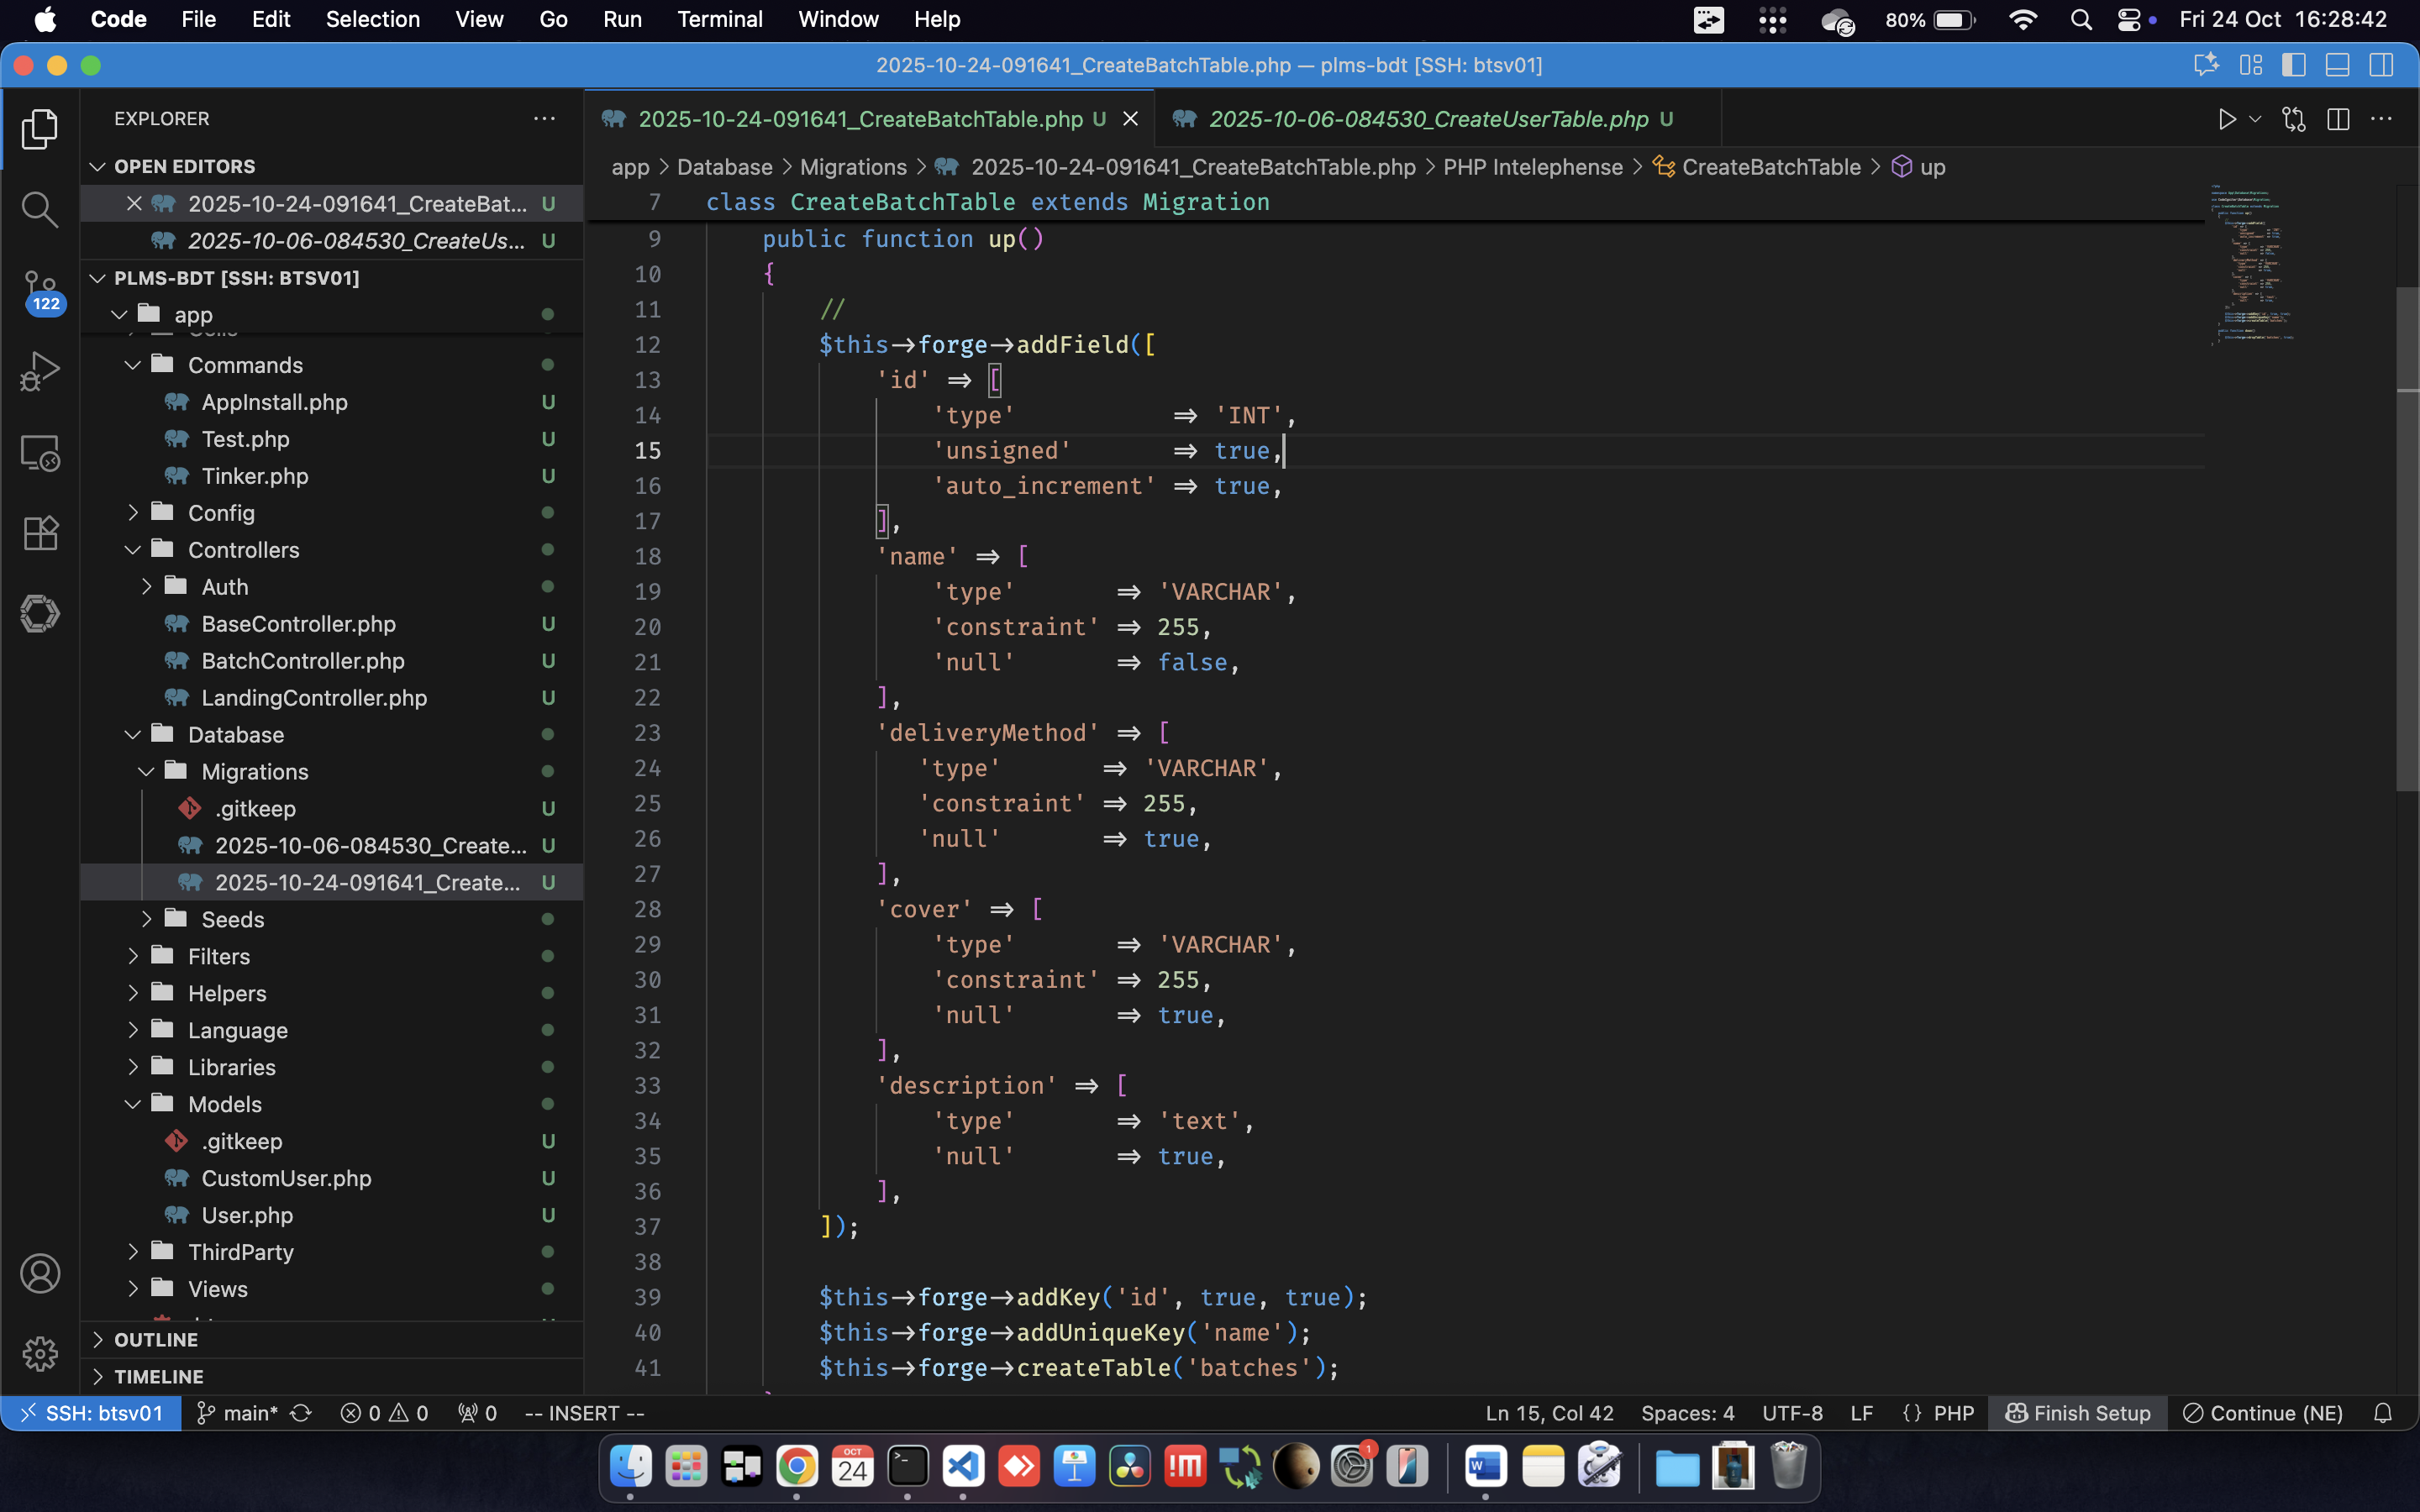The image size is (2420, 1512).
Task: Open the Terminal menu
Action: (x=719, y=19)
